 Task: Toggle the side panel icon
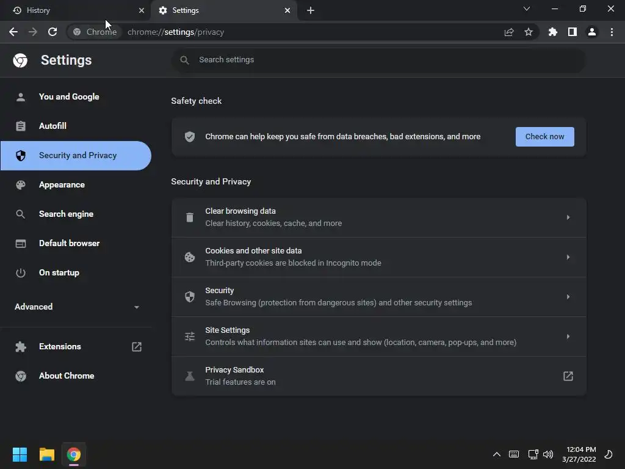point(573,32)
